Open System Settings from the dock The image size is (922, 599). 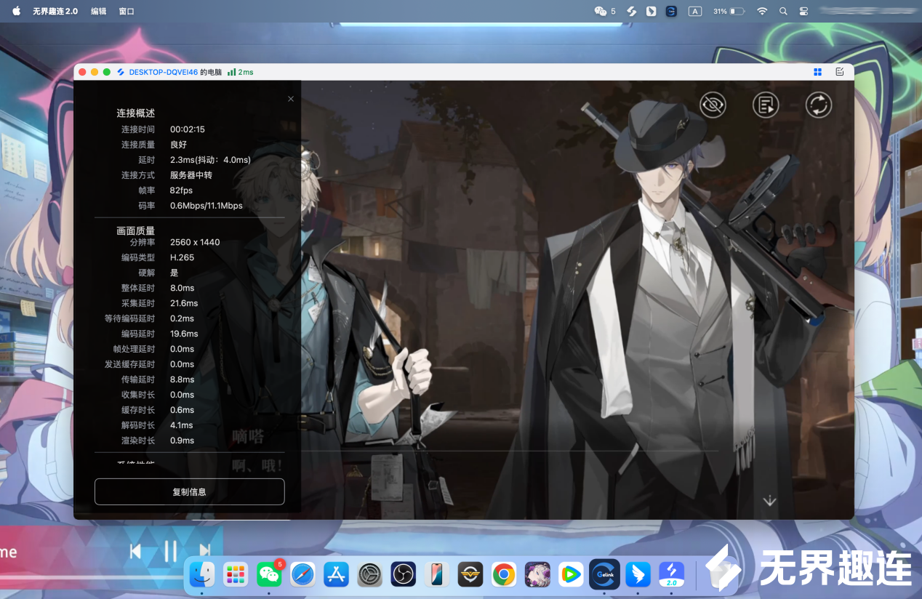tap(369, 574)
